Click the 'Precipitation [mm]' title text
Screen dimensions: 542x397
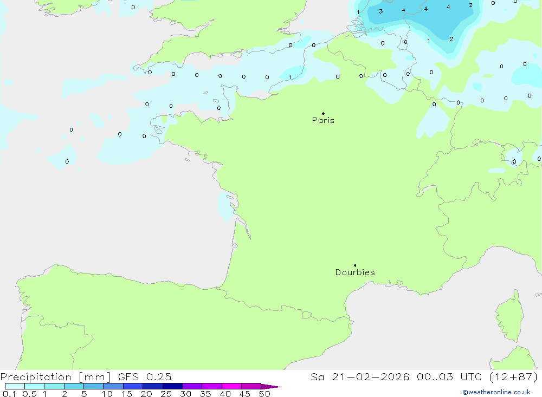[55, 377]
